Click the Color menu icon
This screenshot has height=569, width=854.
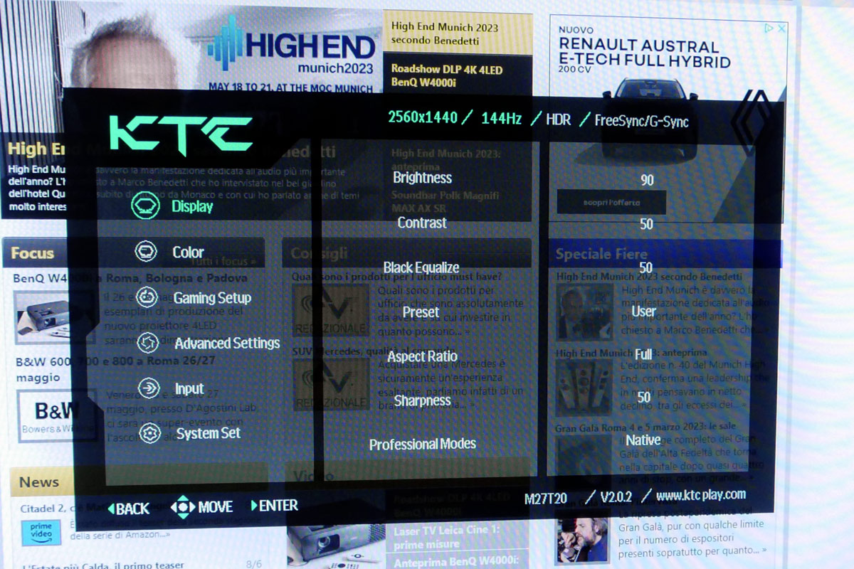click(x=146, y=252)
